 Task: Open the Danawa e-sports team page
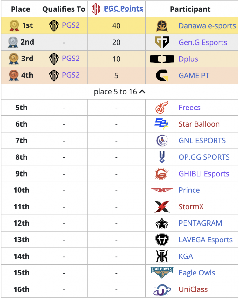pyautogui.click(x=207, y=26)
